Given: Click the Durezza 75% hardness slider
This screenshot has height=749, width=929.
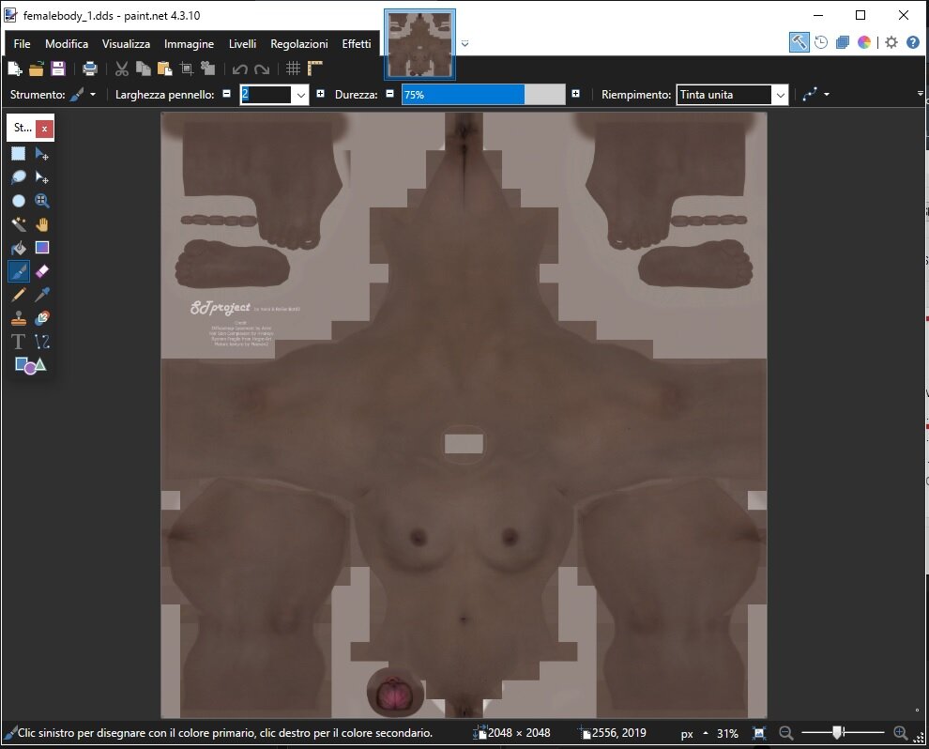Looking at the screenshot, I should (x=483, y=95).
